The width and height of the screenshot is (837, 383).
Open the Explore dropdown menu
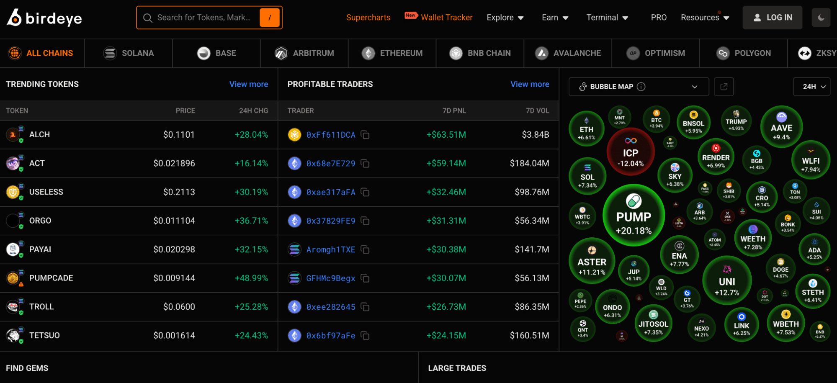(505, 17)
